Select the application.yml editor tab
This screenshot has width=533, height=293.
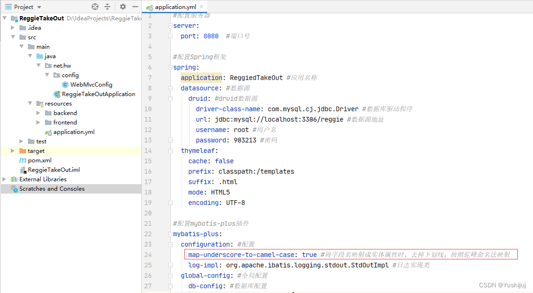pyautogui.click(x=175, y=7)
